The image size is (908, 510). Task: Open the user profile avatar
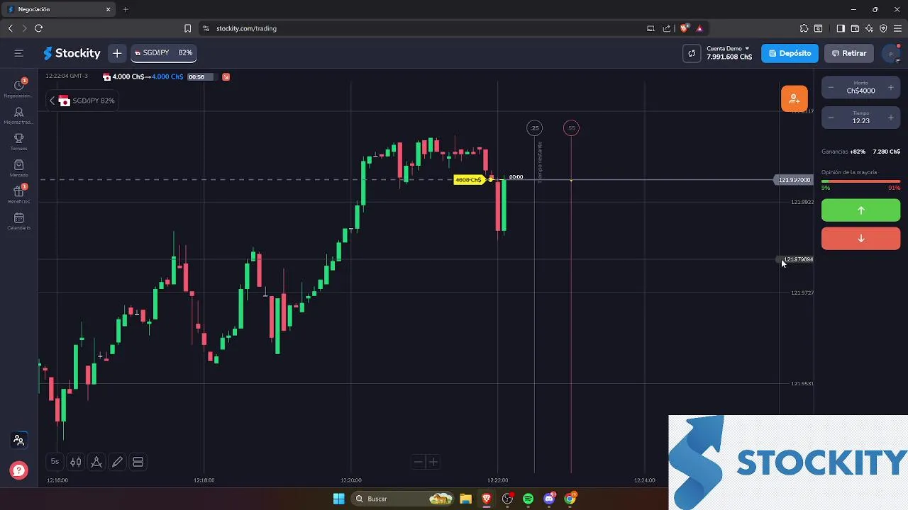[890, 53]
